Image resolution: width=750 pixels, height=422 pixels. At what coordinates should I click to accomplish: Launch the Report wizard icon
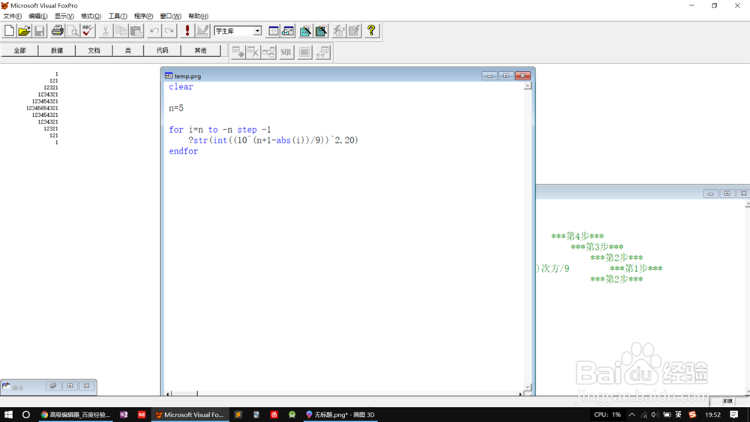321,31
